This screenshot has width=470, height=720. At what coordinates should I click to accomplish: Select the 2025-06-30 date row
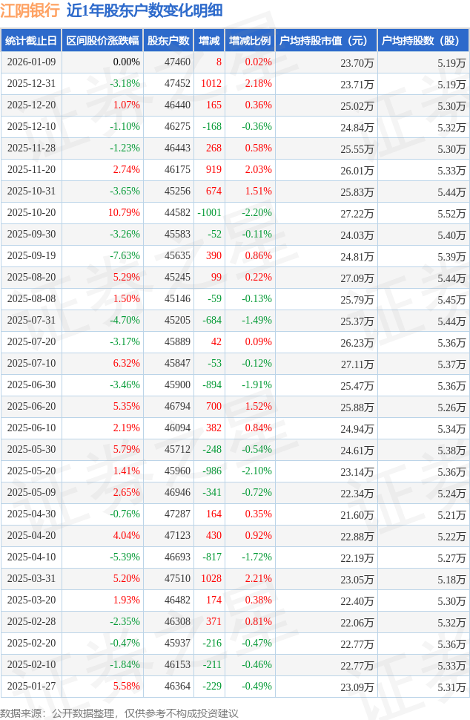pos(30,385)
